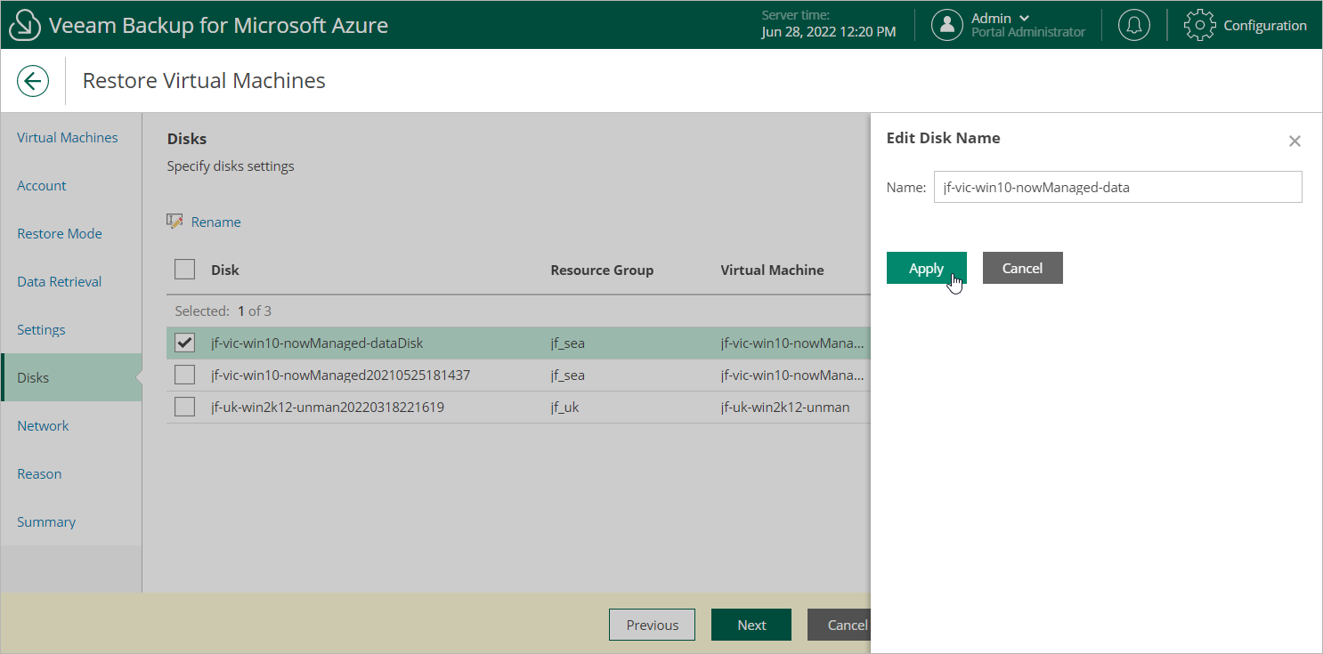Open the notifications bell icon
This screenshot has height=654, width=1323.
(1133, 25)
